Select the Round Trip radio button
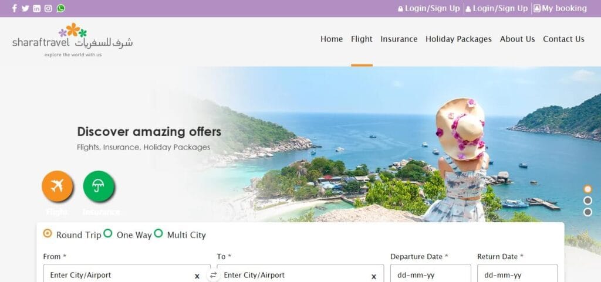601x282 pixels. pos(48,233)
